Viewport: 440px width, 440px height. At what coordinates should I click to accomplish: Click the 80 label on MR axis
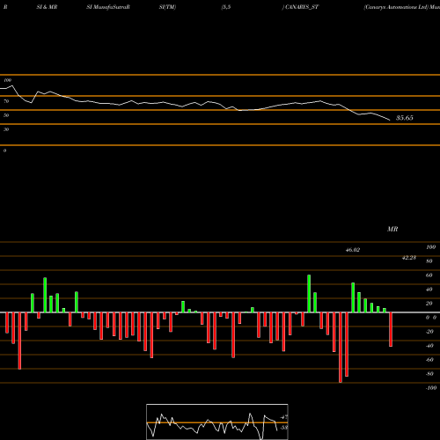pos(429,261)
